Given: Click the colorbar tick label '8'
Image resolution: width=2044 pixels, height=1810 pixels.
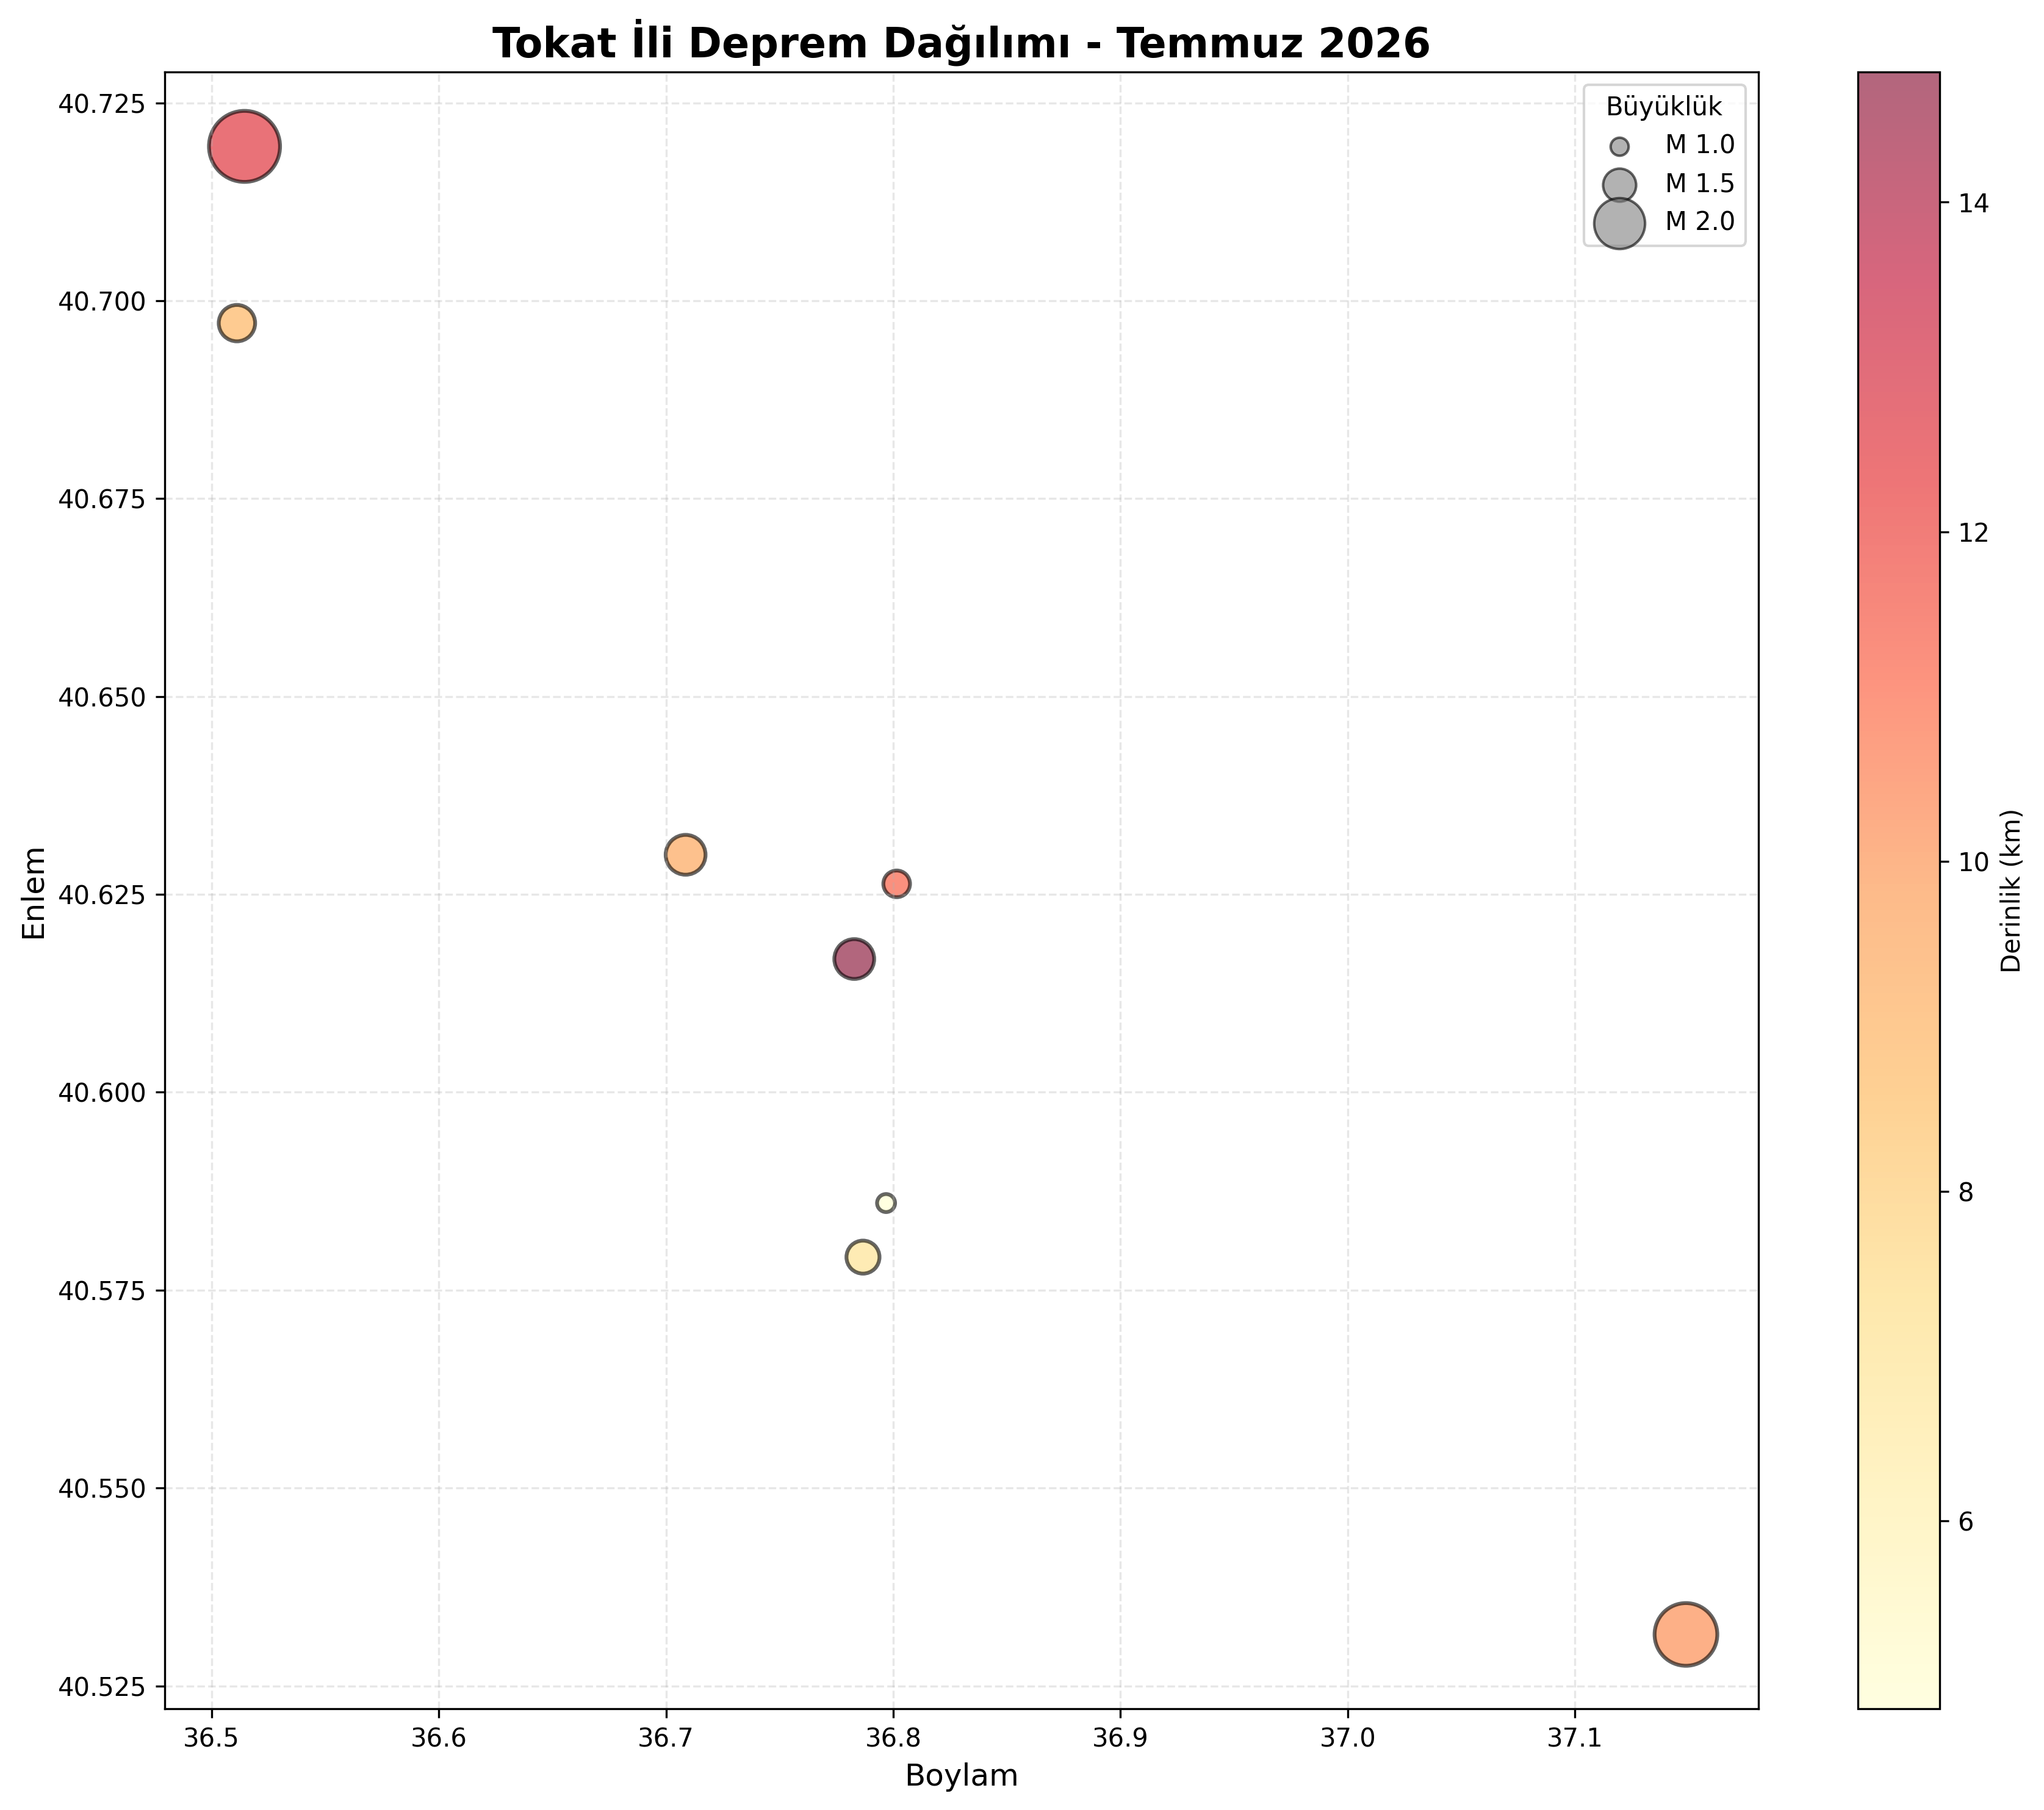Looking at the screenshot, I should 1966,1192.
